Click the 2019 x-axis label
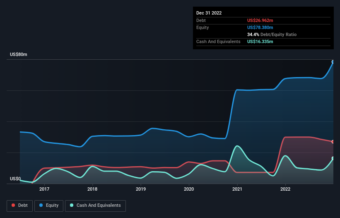Image resolution: width=340 pixels, height=218 pixels. pyautogui.click(x=141, y=189)
